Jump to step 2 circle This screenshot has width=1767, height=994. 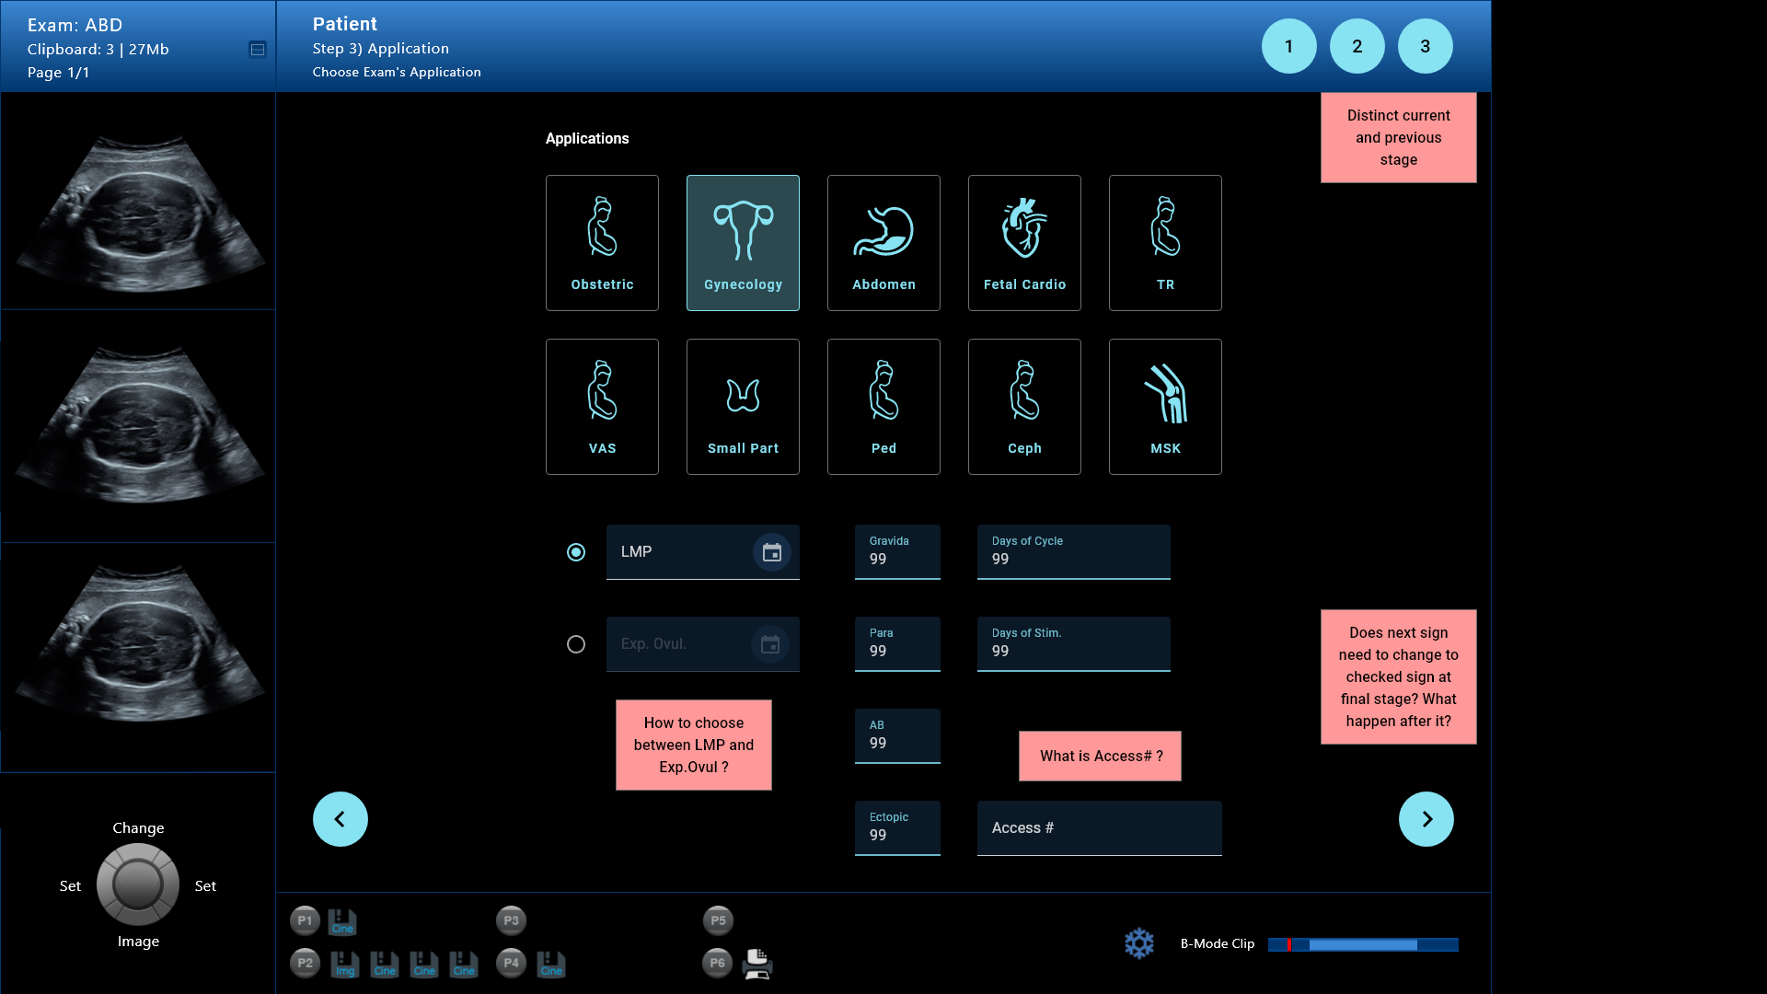click(1357, 46)
